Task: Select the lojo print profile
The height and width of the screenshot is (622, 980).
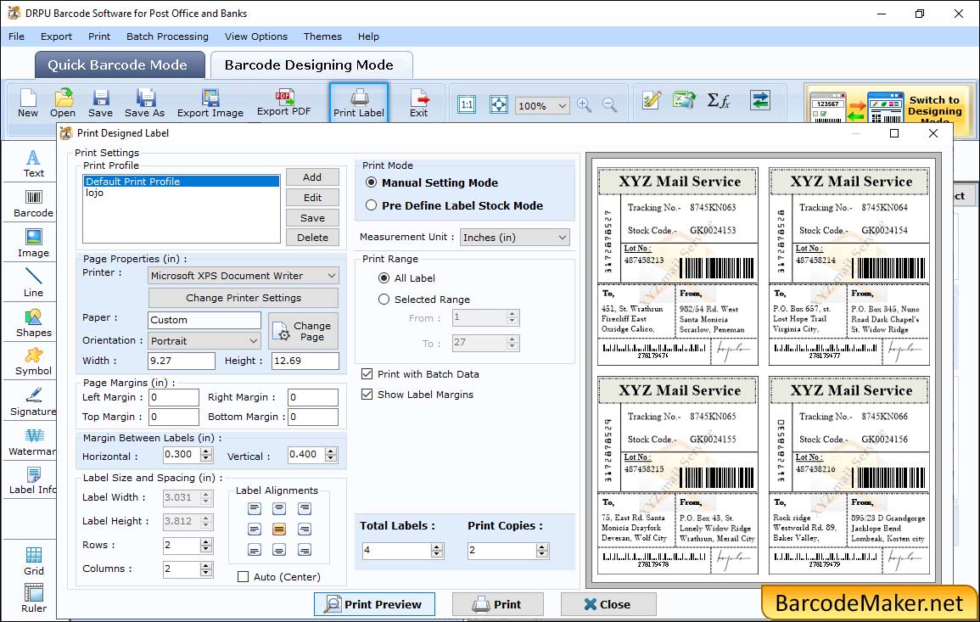Action: [182, 193]
